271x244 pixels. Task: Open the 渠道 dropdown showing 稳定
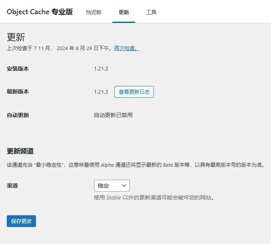[x=112, y=186]
